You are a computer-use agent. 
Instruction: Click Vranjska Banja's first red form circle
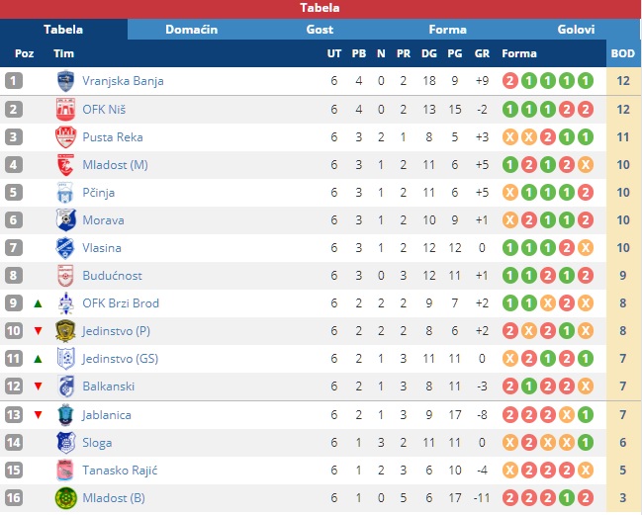(510, 81)
